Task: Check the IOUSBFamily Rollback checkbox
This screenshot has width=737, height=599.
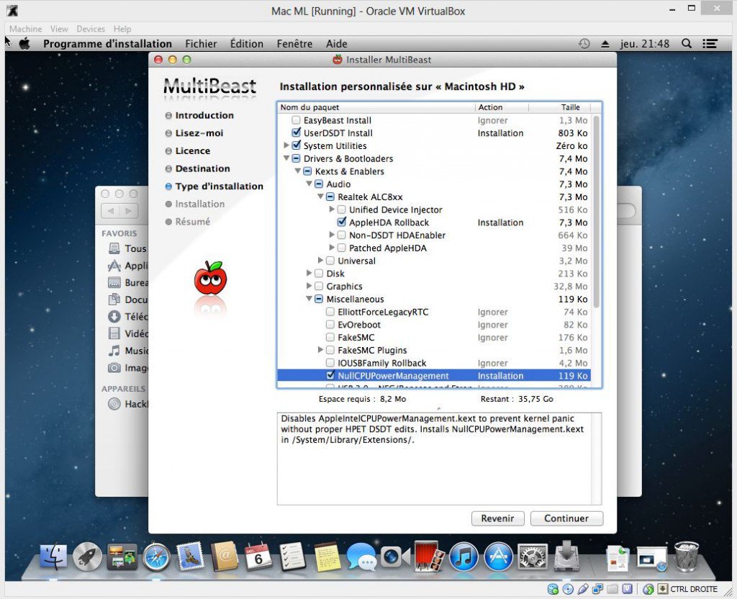Action: click(330, 363)
